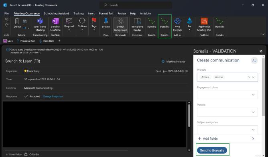The height and width of the screenshot is (157, 268).
Task: Click message body scroll up arrow
Action: point(189,102)
